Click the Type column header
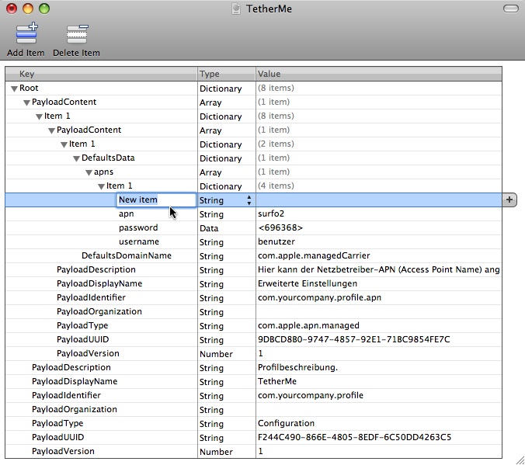This screenshot has height=465, width=525. click(x=226, y=74)
